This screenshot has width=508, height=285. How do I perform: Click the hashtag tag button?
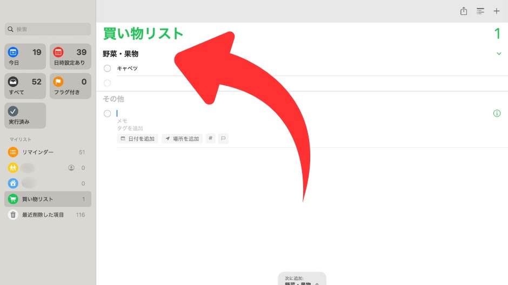click(211, 139)
